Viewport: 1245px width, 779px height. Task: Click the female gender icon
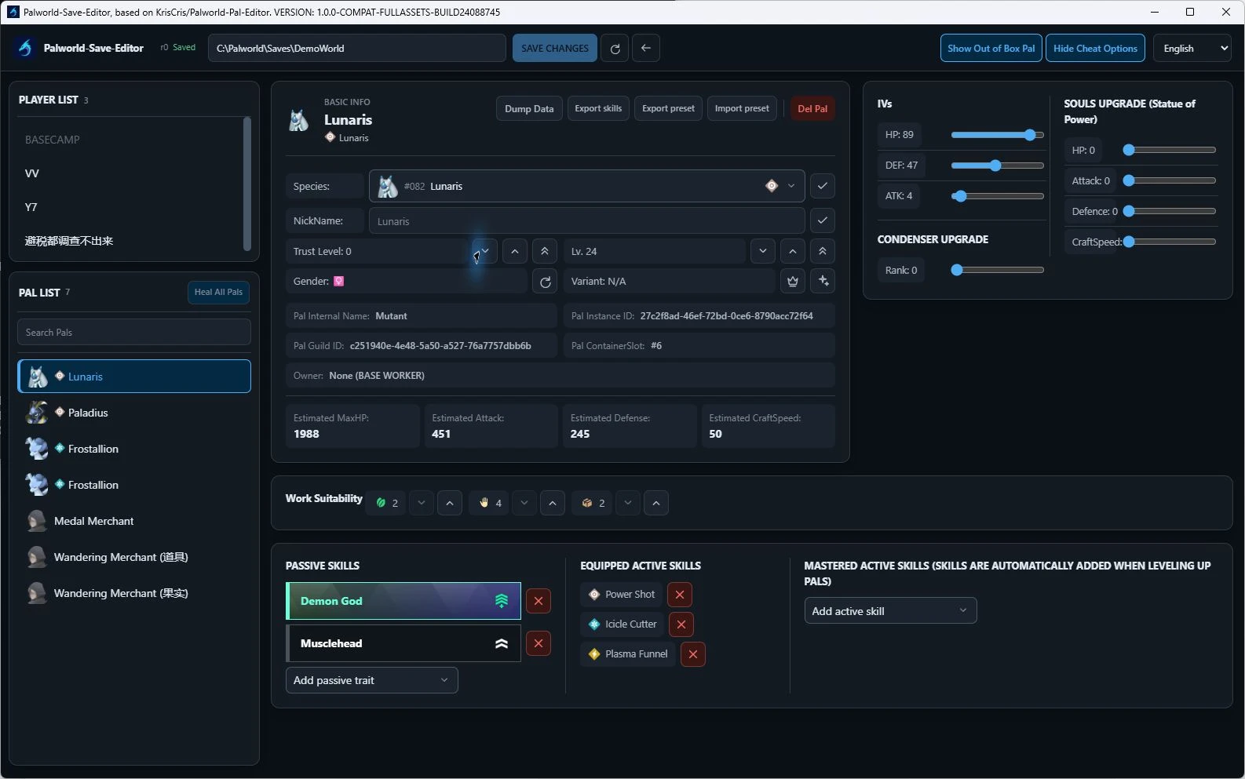pyautogui.click(x=339, y=281)
